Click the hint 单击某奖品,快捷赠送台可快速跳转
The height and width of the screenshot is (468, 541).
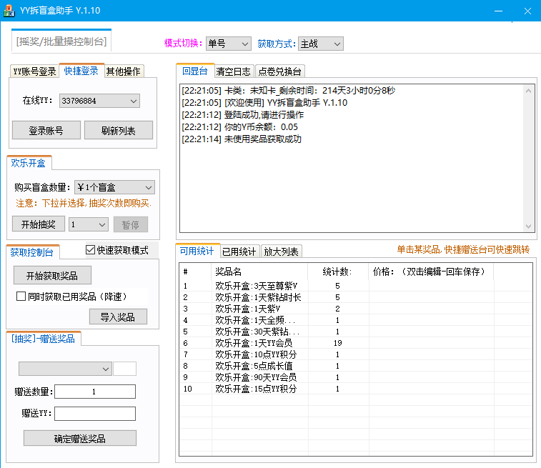pyautogui.click(x=463, y=249)
